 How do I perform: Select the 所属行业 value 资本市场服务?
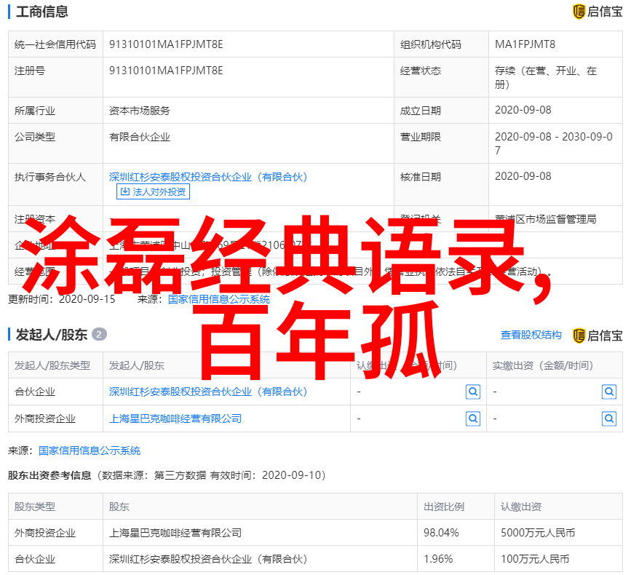coord(140,110)
